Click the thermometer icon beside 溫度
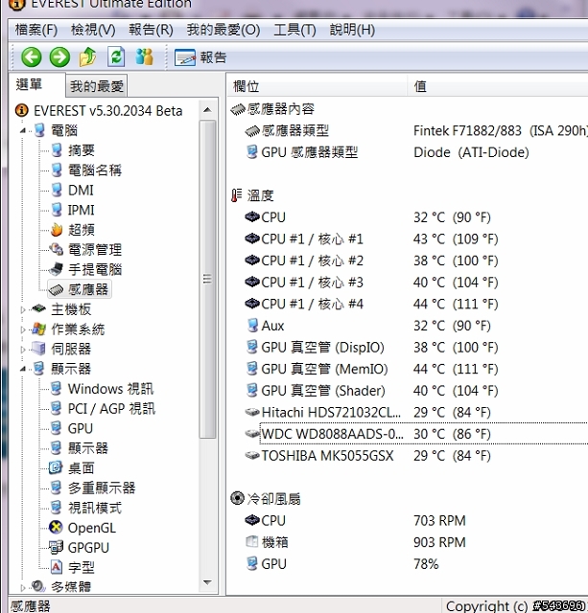 236,195
